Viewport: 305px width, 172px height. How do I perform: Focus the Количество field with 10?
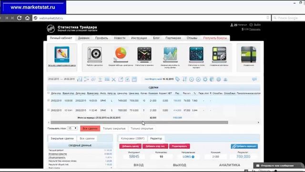(161, 157)
